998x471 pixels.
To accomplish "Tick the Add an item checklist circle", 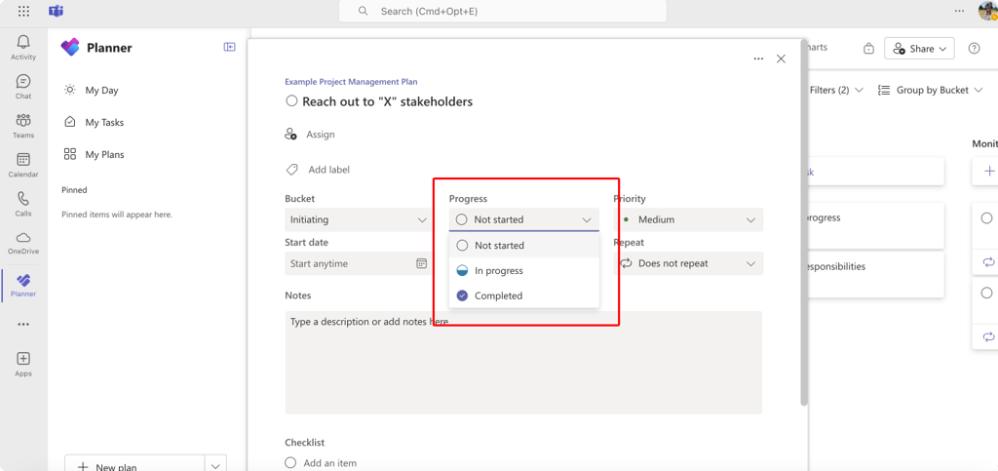I will click(x=290, y=463).
